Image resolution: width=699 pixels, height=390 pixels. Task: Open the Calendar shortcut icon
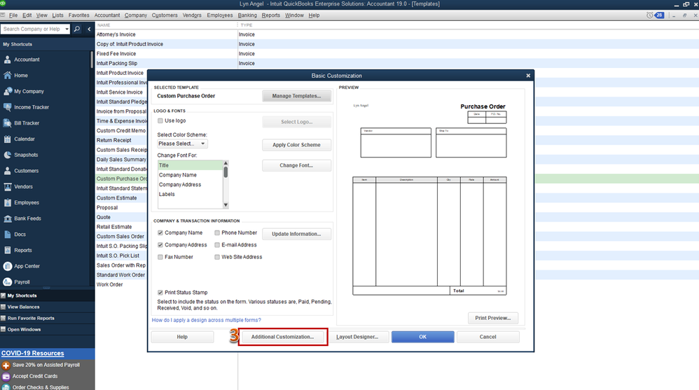(8, 139)
